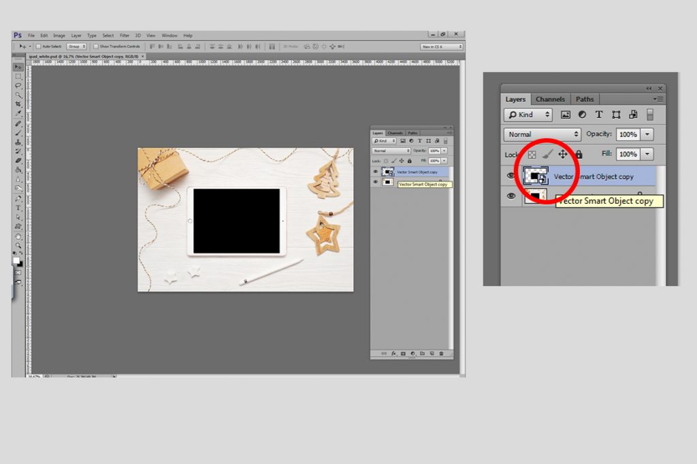Open the Normal blend mode dropdown in the enlarged panel

(x=542, y=134)
